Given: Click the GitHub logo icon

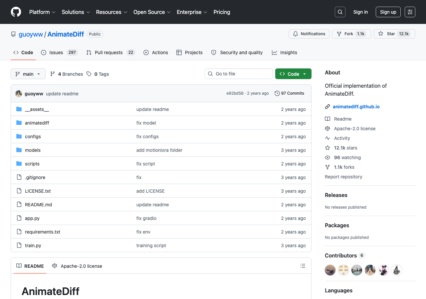Looking at the screenshot, I should tap(16, 12).
